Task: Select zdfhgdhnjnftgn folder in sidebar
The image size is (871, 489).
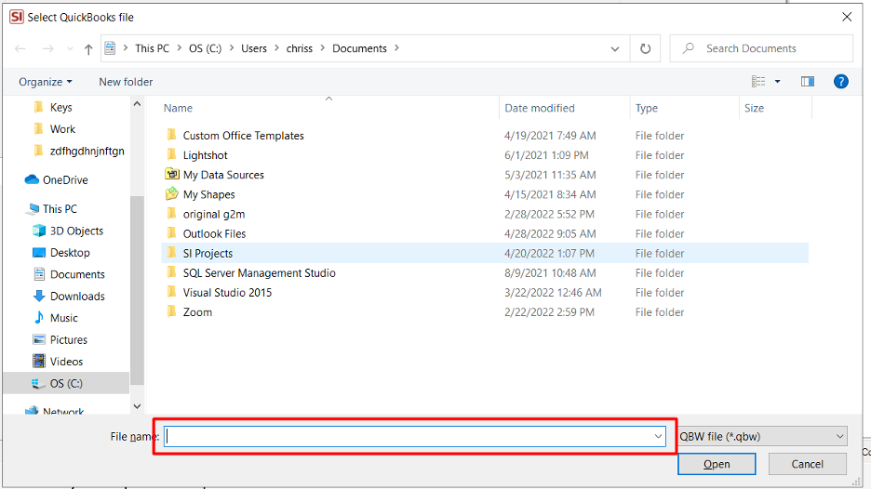Action: tap(87, 151)
